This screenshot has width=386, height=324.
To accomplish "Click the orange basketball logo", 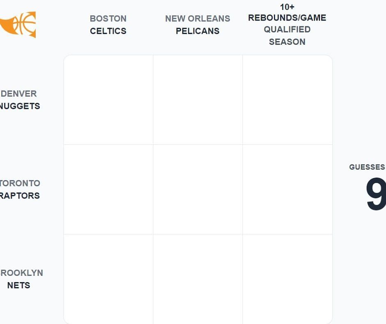I will (x=20, y=24).
